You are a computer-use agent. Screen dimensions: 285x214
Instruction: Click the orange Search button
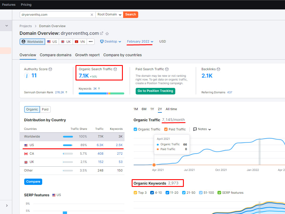[131, 15]
